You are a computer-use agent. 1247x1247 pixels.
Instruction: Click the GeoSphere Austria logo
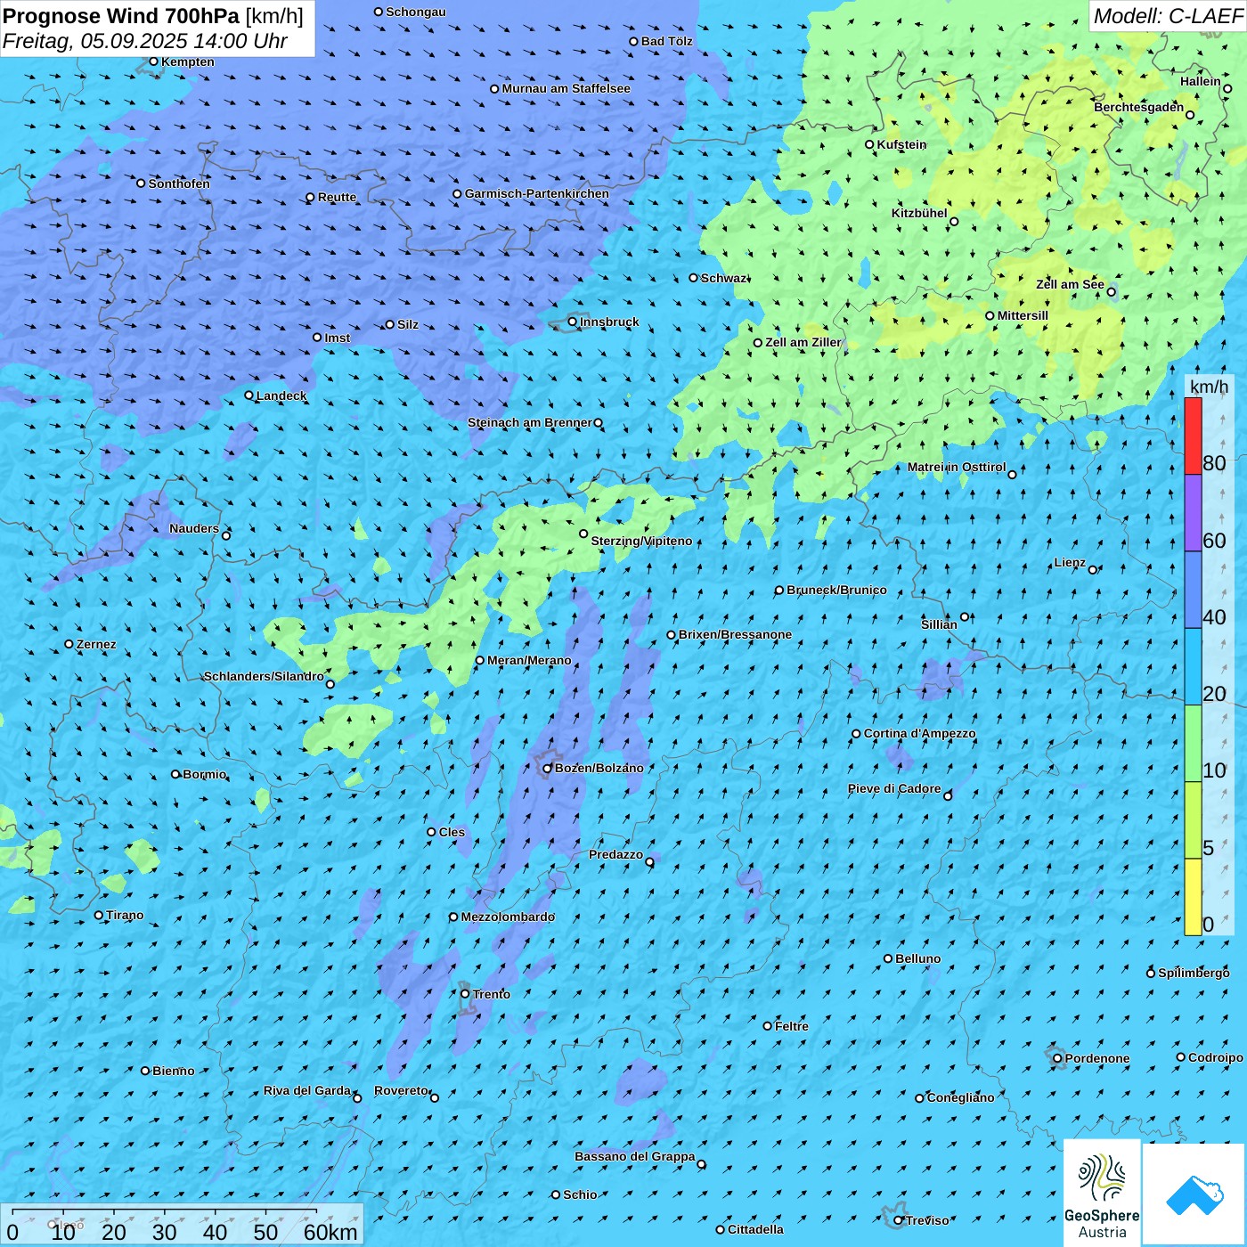1102,1193
